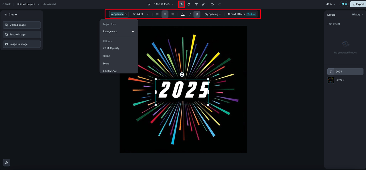Select the Text tool in top toolbar
This screenshot has height=170, width=366.
click(x=196, y=4)
